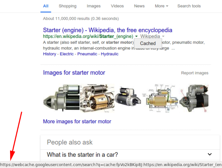The image size is (222, 168).
Task: Open first gray and black starter motor thumbnail
Action: [61, 98]
